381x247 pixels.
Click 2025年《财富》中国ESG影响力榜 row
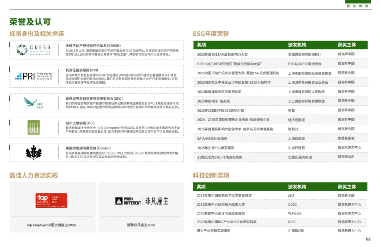tap(280, 111)
